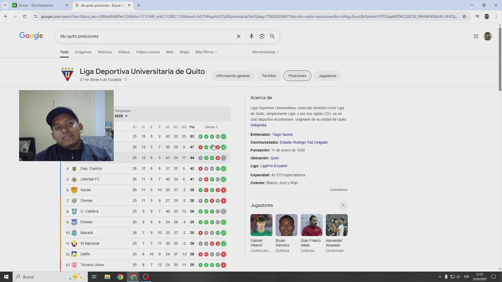This screenshot has width=502, height=282.
Task: Select the Posiciones chip
Action: tap(297, 76)
